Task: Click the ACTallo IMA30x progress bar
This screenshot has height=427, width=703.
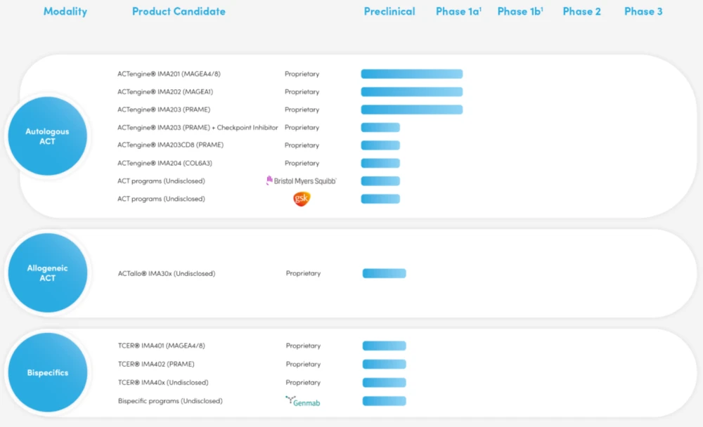Action: pyautogui.click(x=384, y=273)
